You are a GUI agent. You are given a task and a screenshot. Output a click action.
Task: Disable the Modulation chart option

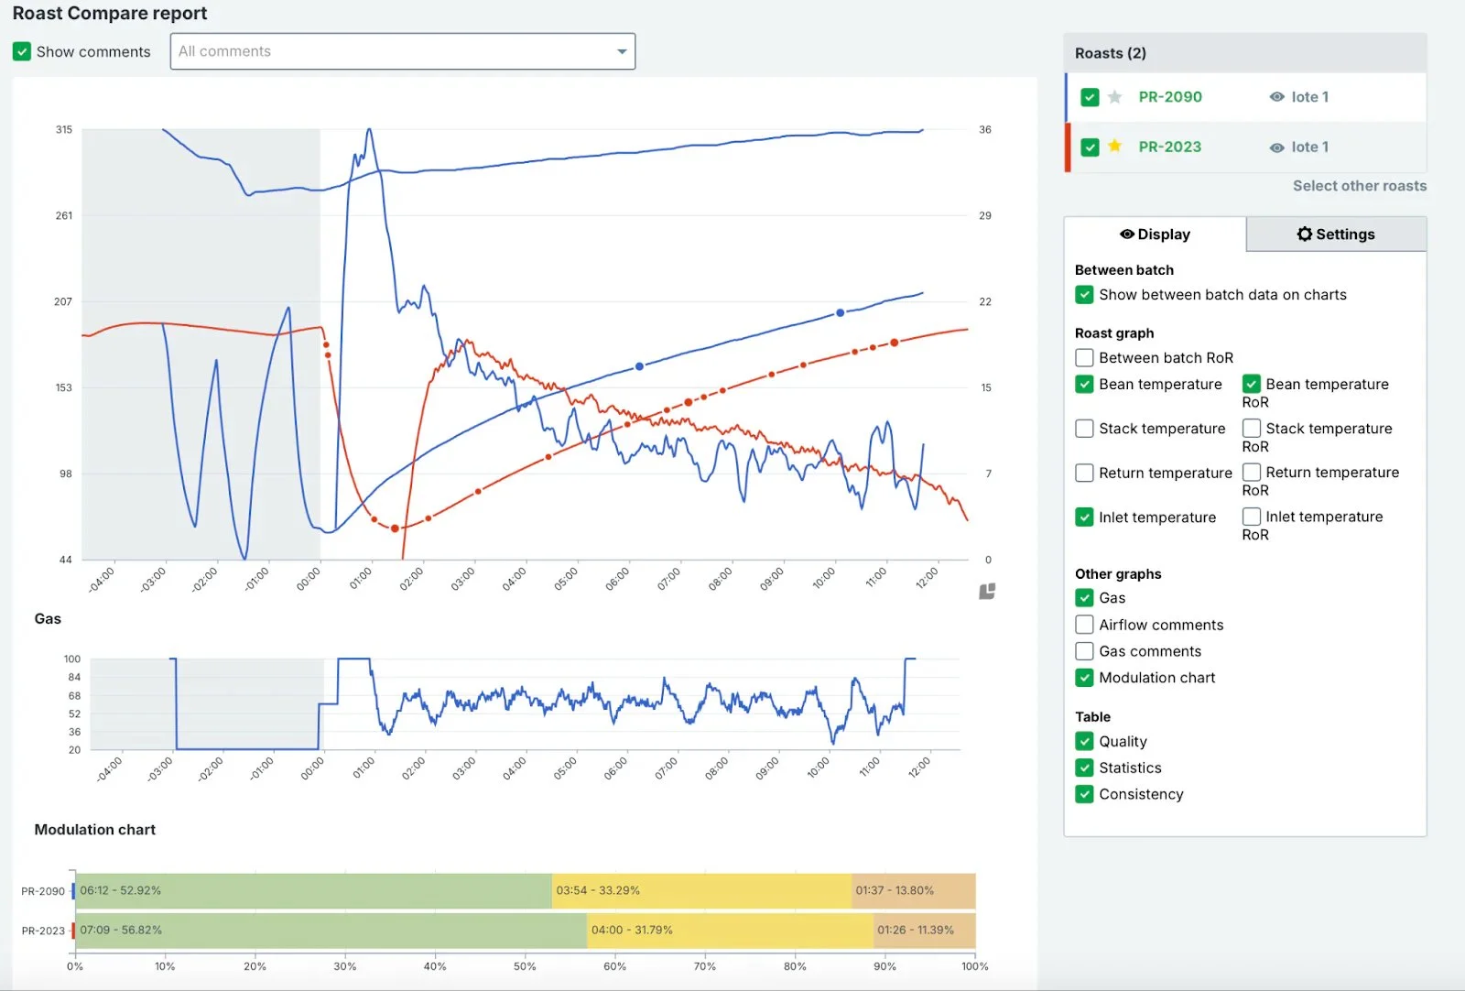coord(1084,678)
